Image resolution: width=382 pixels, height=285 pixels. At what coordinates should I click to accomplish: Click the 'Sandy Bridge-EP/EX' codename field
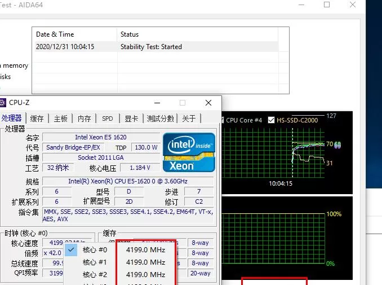point(73,147)
